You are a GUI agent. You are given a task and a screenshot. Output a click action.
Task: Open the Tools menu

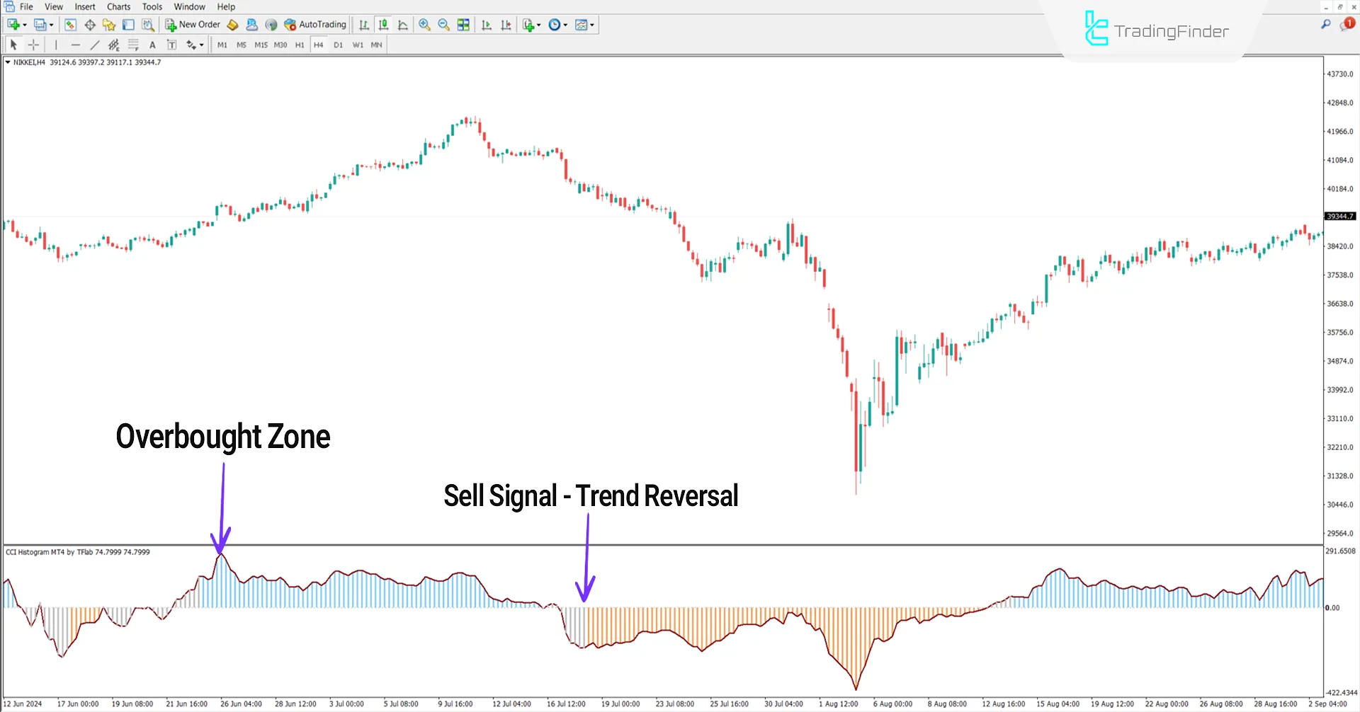pyautogui.click(x=152, y=6)
